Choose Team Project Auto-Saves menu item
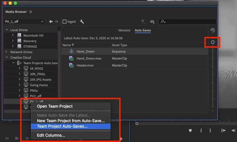Image resolution: width=237 pixels, height=142 pixels. [71, 126]
